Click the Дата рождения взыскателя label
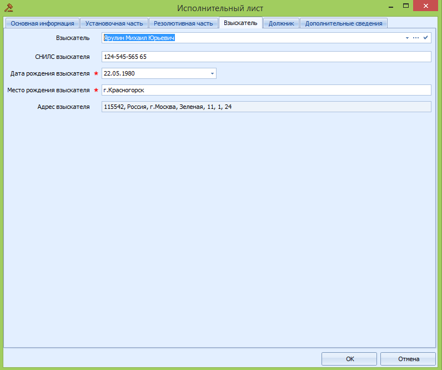Screen dimensions: 442x370 [x=50, y=73]
